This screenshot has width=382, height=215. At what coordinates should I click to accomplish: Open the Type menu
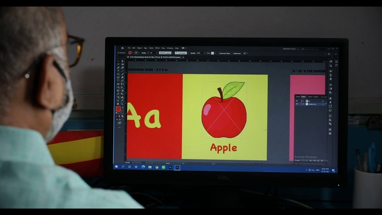(146, 48)
